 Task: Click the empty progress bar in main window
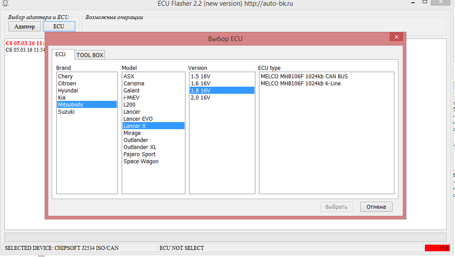tap(225, 237)
